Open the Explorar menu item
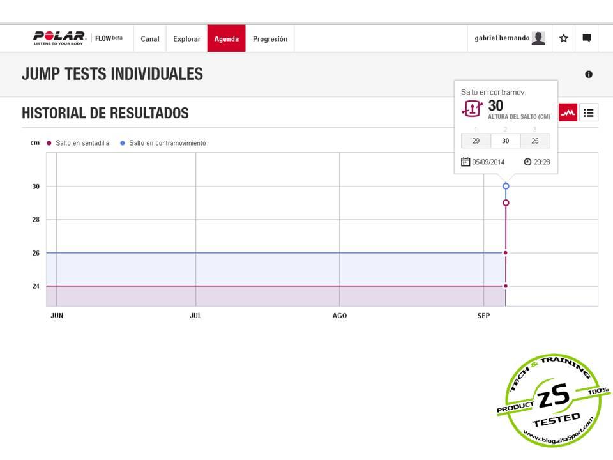Image resolution: width=613 pixels, height=460 pixels. click(186, 39)
